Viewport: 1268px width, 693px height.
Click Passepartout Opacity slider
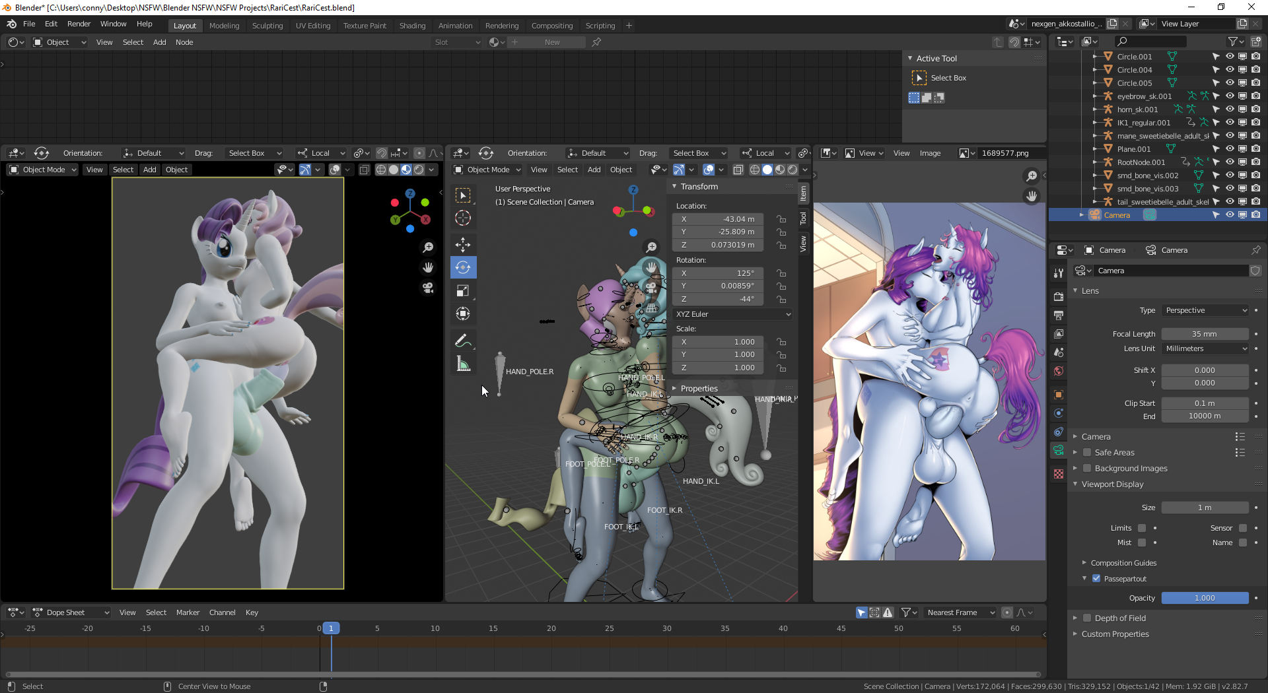pyautogui.click(x=1205, y=598)
